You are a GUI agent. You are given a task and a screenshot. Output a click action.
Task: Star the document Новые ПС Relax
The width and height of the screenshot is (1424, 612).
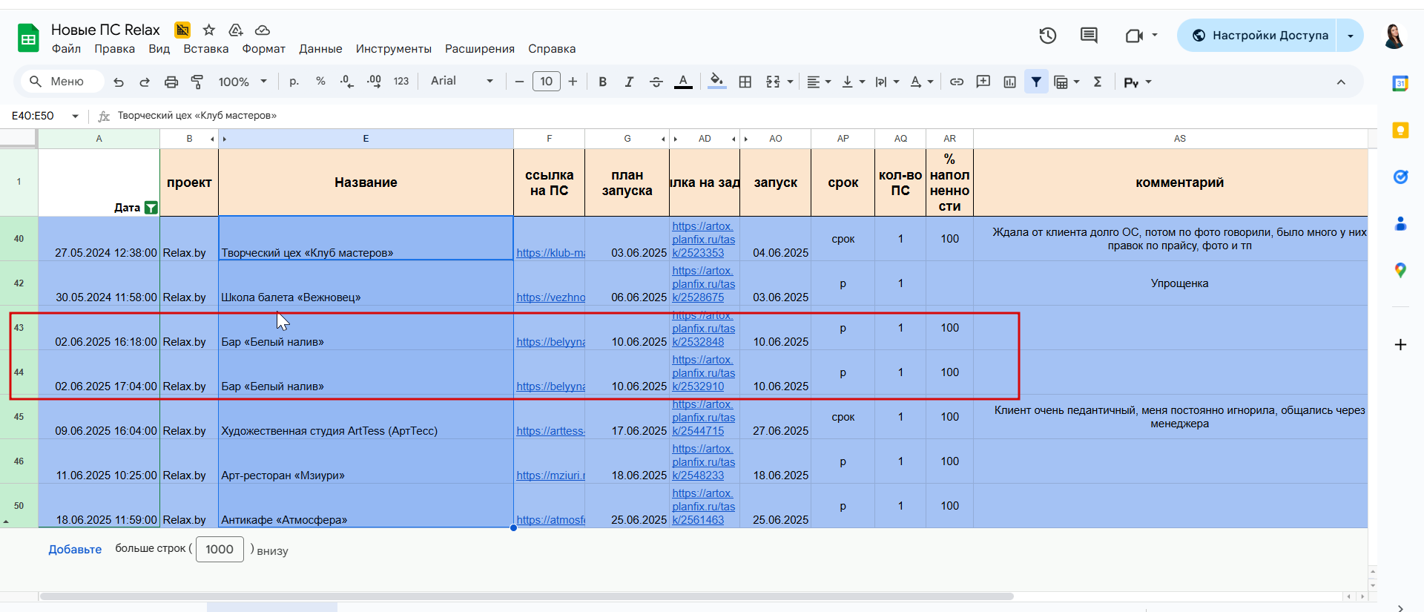[x=209, y=30]
